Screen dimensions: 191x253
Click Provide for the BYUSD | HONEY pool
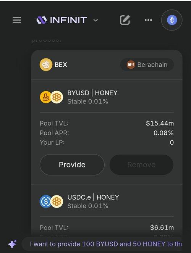pyautogui.click(x=72, y=165)
